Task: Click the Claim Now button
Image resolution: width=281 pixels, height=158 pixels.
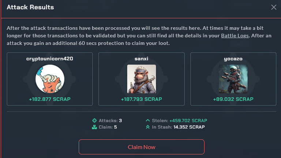Action: [142, 147]
